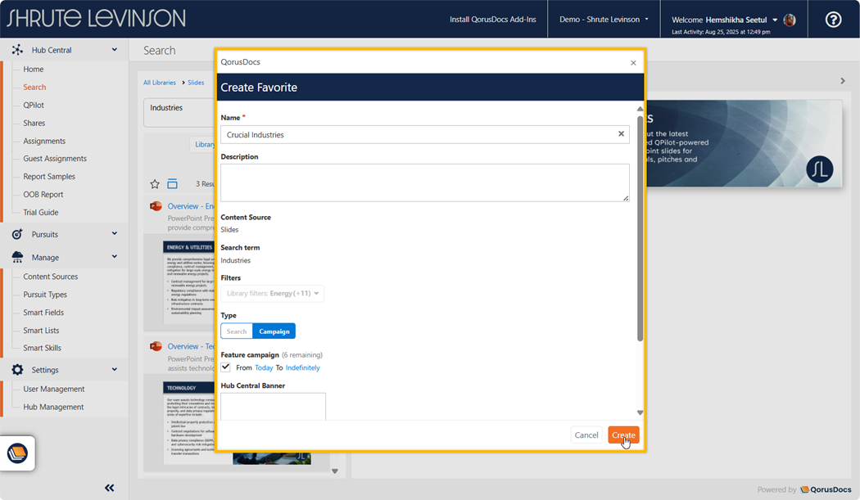Click in the Description text area
The height and width of the screenshot is (500, 860).
click(424, 182)
